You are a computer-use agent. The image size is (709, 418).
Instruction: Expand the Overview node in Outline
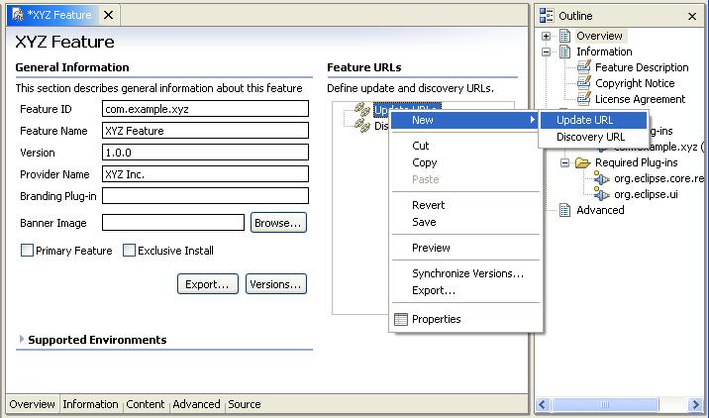[x=546, y=37]
